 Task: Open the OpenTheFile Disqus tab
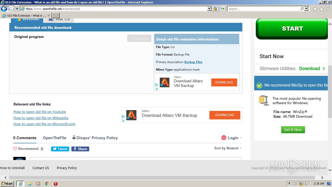tap(54, 138)
